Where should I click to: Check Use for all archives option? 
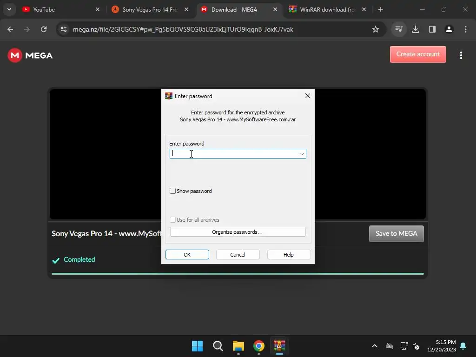[x=172, y=219]
